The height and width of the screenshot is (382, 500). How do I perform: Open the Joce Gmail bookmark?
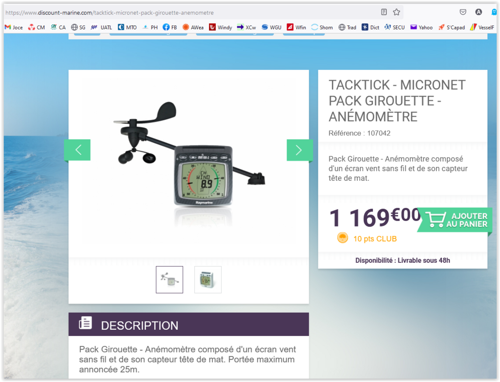14,27
